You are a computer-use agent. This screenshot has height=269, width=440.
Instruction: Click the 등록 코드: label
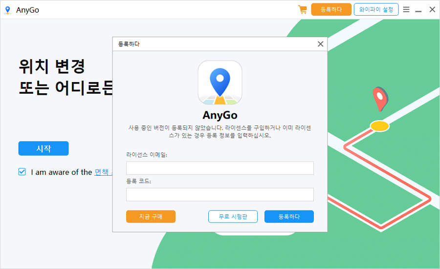pos(139,181)
